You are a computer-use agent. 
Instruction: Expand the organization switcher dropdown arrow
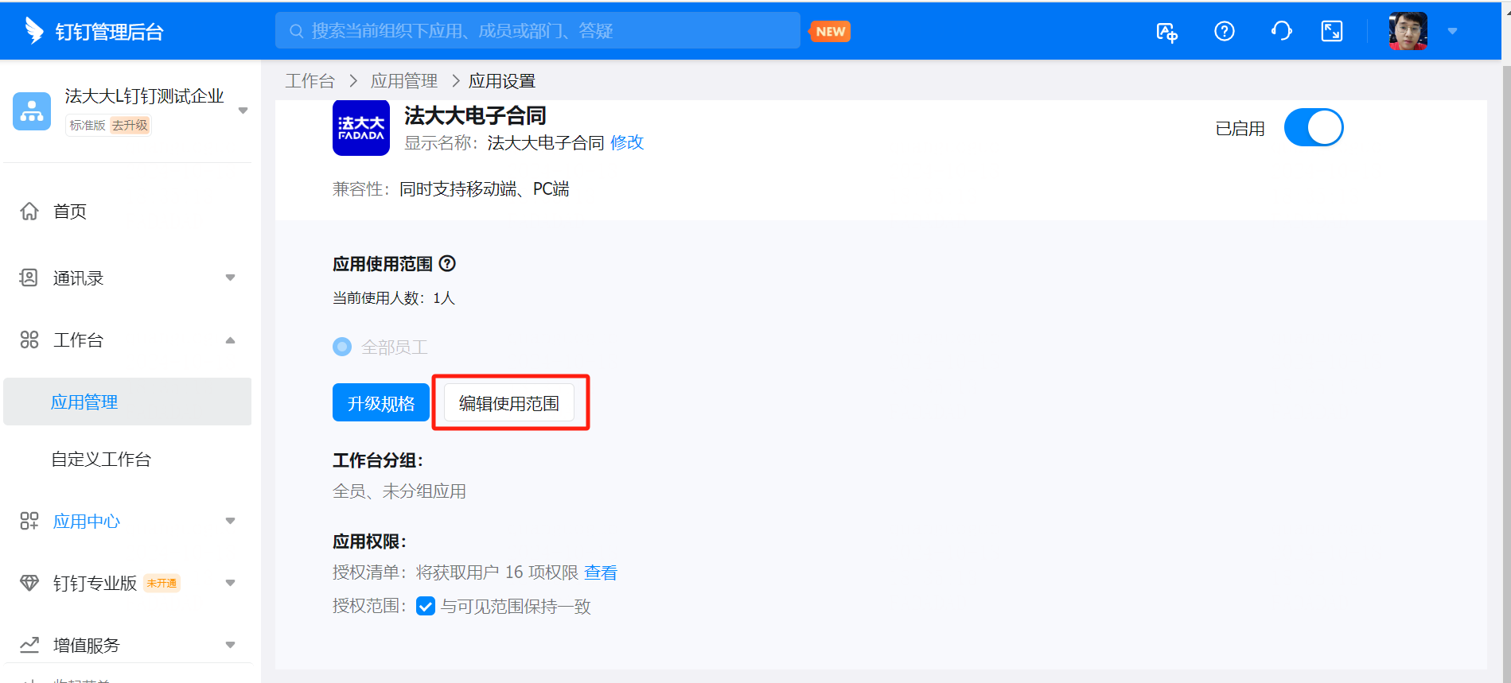tap(243, 111)
